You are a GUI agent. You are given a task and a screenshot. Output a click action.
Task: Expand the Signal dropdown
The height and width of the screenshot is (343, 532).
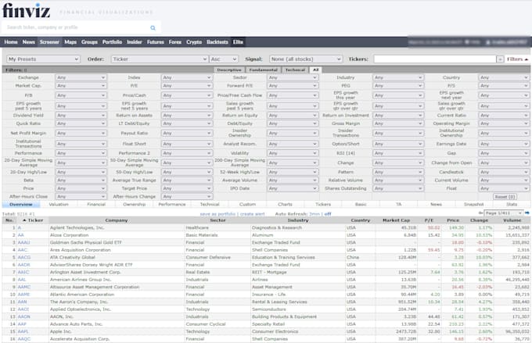click(x=305, y=59)
